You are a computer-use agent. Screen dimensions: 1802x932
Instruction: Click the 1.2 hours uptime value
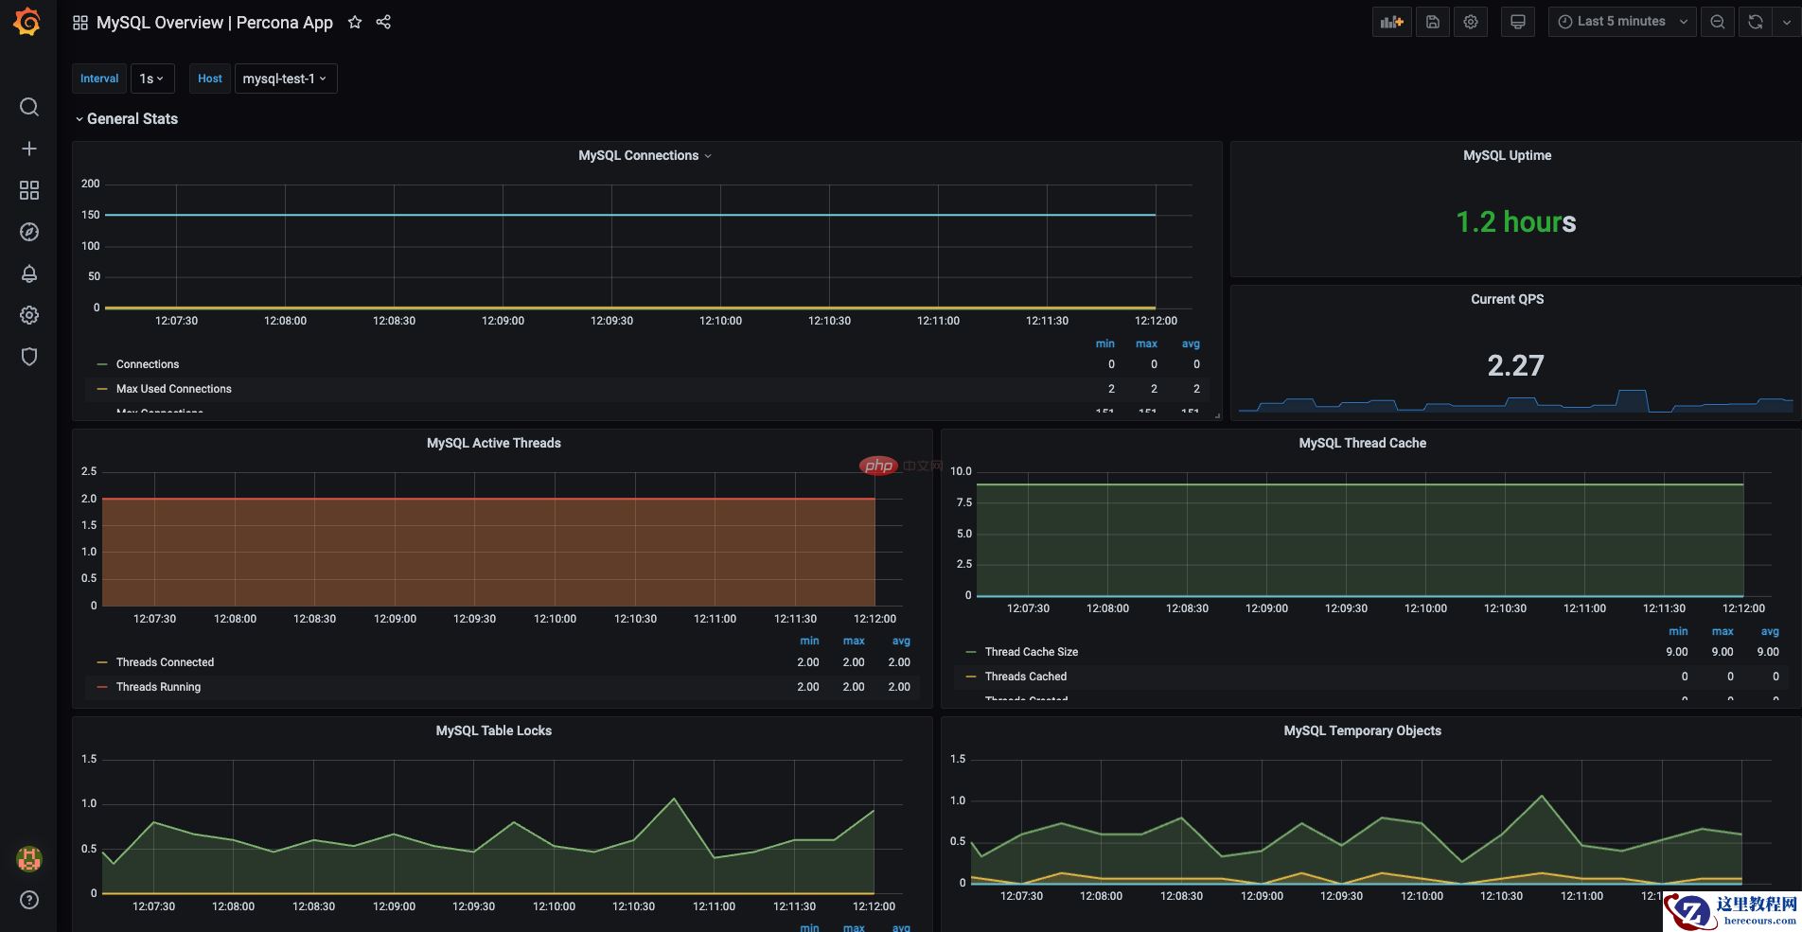pos(1516,222)
